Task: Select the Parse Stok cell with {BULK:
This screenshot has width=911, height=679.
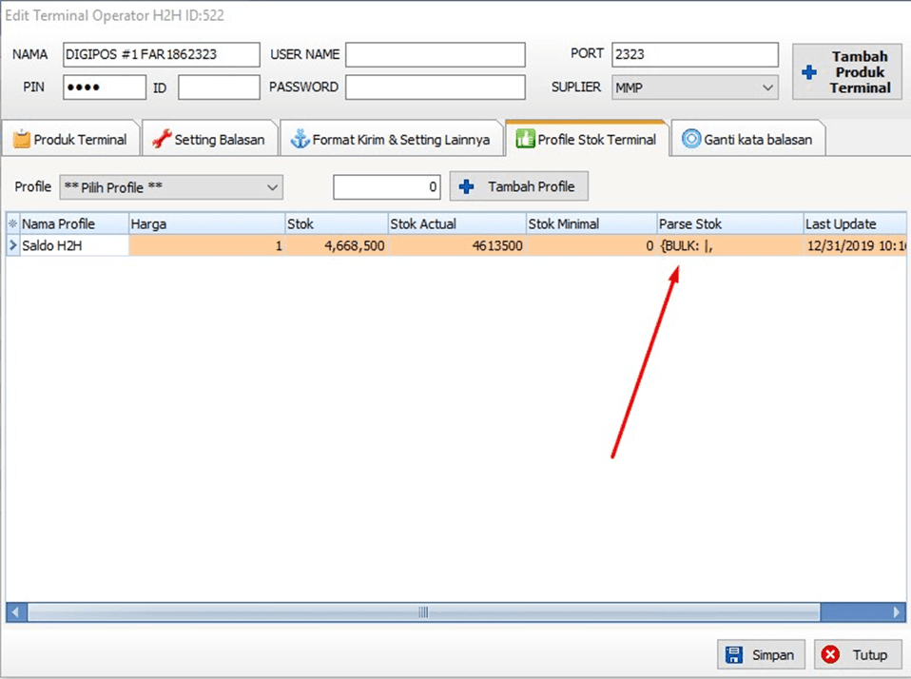Action: (728, 246)
